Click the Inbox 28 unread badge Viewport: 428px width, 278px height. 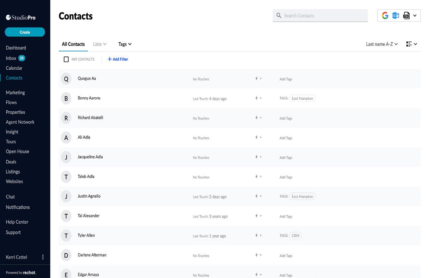22,58
